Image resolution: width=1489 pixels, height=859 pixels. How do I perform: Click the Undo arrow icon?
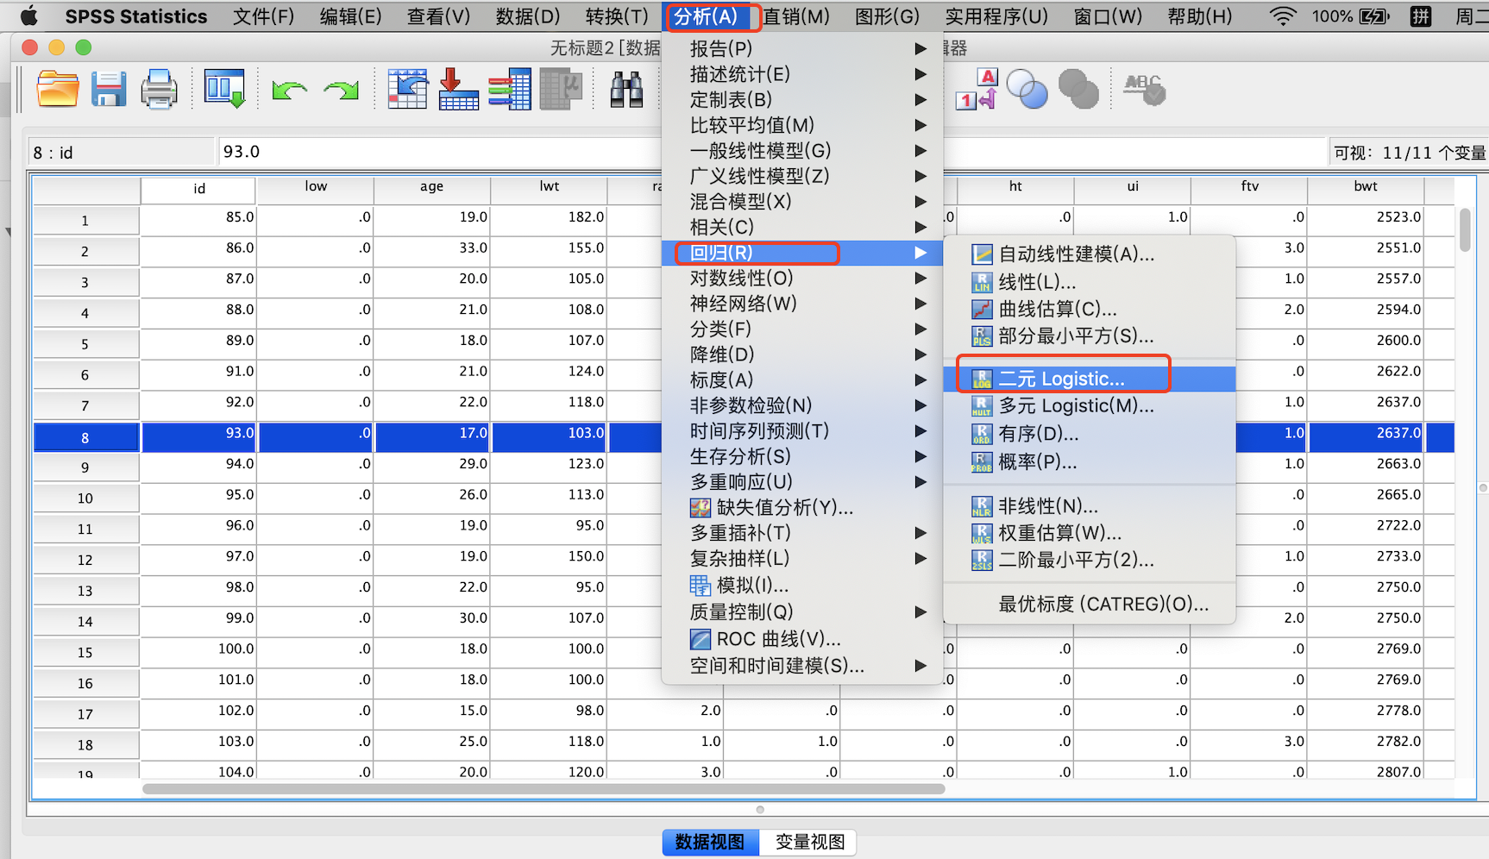289,90
